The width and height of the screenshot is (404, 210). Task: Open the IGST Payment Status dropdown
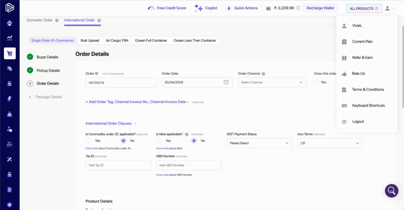259,143
